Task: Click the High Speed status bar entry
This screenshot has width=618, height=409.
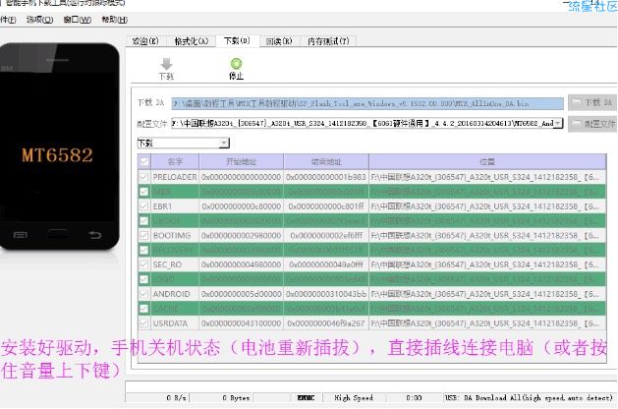Action: 354,397
